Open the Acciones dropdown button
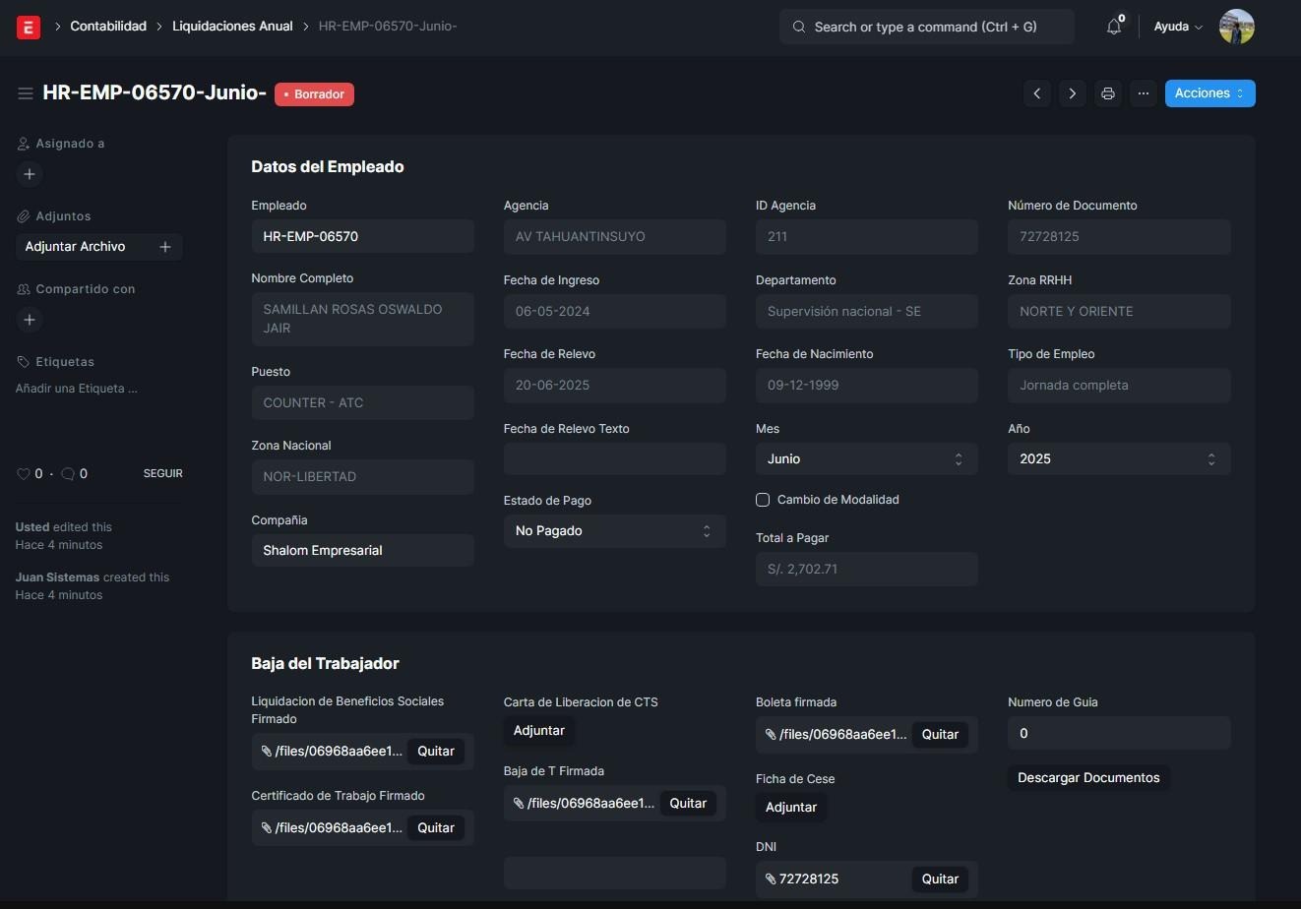The width and height of the screenshot is (1301, 909). point(1209,93)
